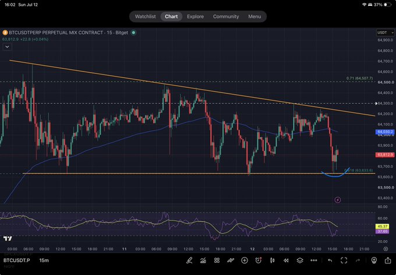
Task: Open the object tree layers icon
Action: point(300,260)
